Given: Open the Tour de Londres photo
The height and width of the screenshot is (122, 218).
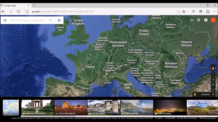Looking at the screenshot, I should (x=104, y=107).
